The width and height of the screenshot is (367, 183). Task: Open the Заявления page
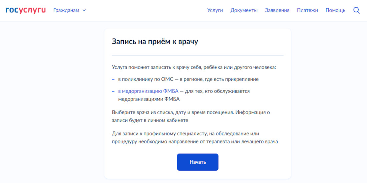277,10
